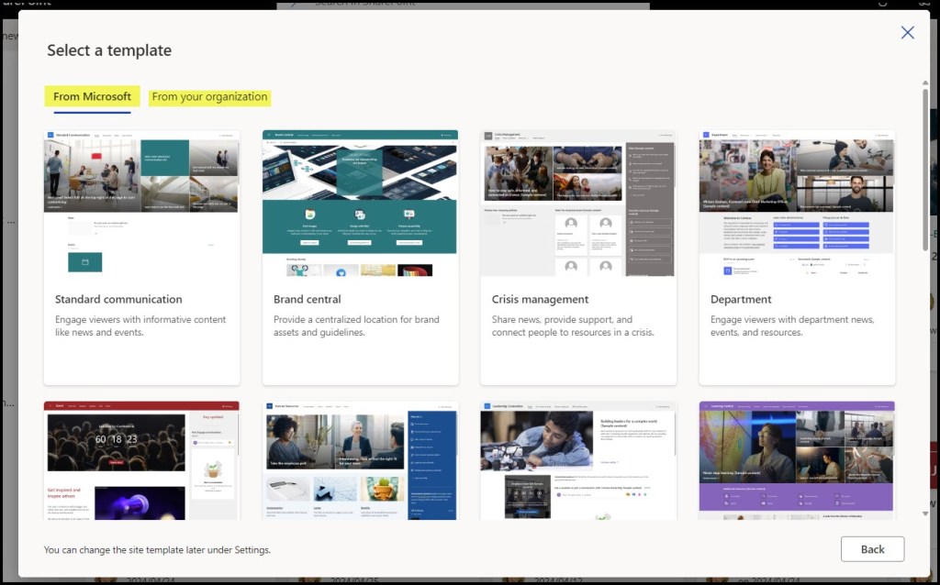Choose the Brand central template thumbnail
The image size is (940, 585).
(x=360, y=203)
